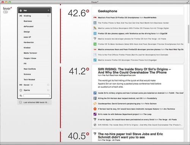Open the SIRI RISING headline
This screenshot has width=190, height=145.
tap(134, 71)
